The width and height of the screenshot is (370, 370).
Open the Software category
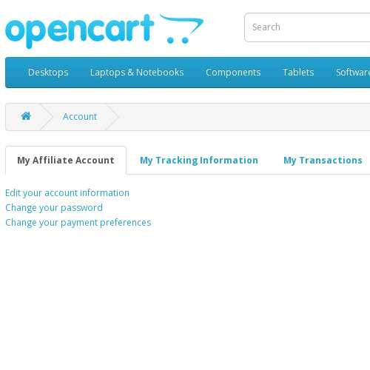pos(353,73)
